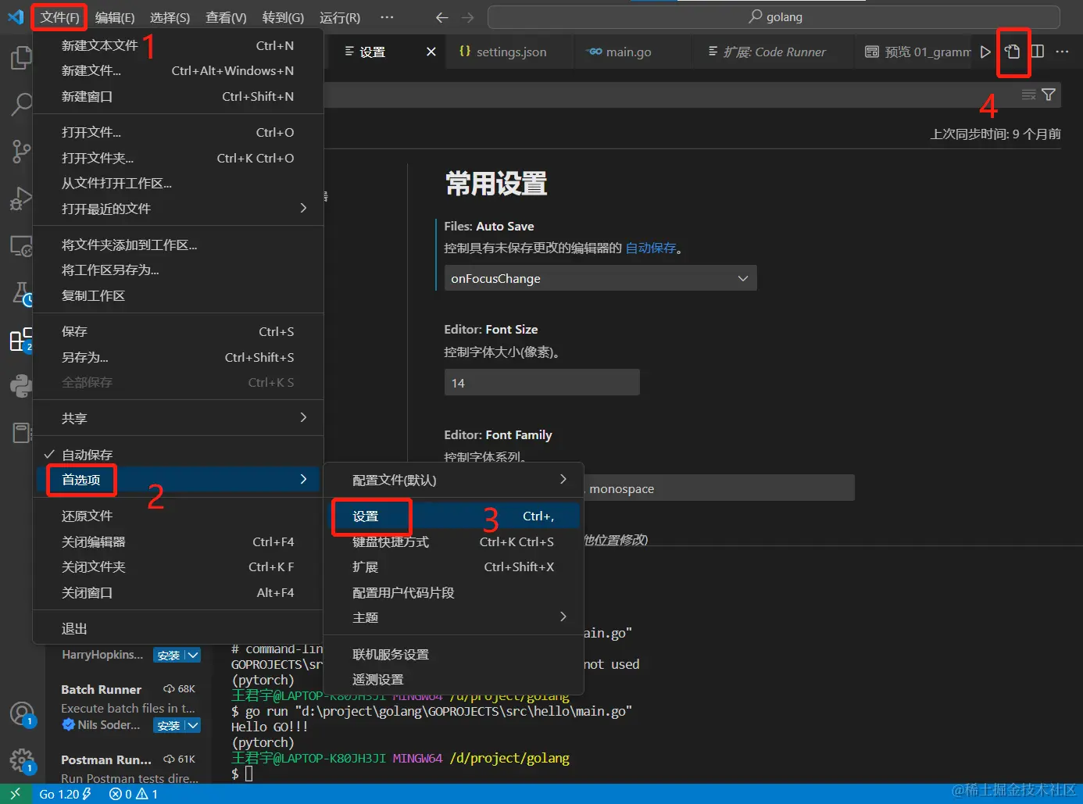Open the Testing flask view
Image resolution: width=1083 pixels, height=804 pixels.
(21, 294)
